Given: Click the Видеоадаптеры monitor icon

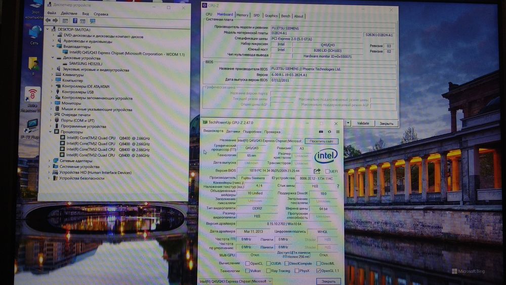Looking at the screenshot, I should coord(59,47).
